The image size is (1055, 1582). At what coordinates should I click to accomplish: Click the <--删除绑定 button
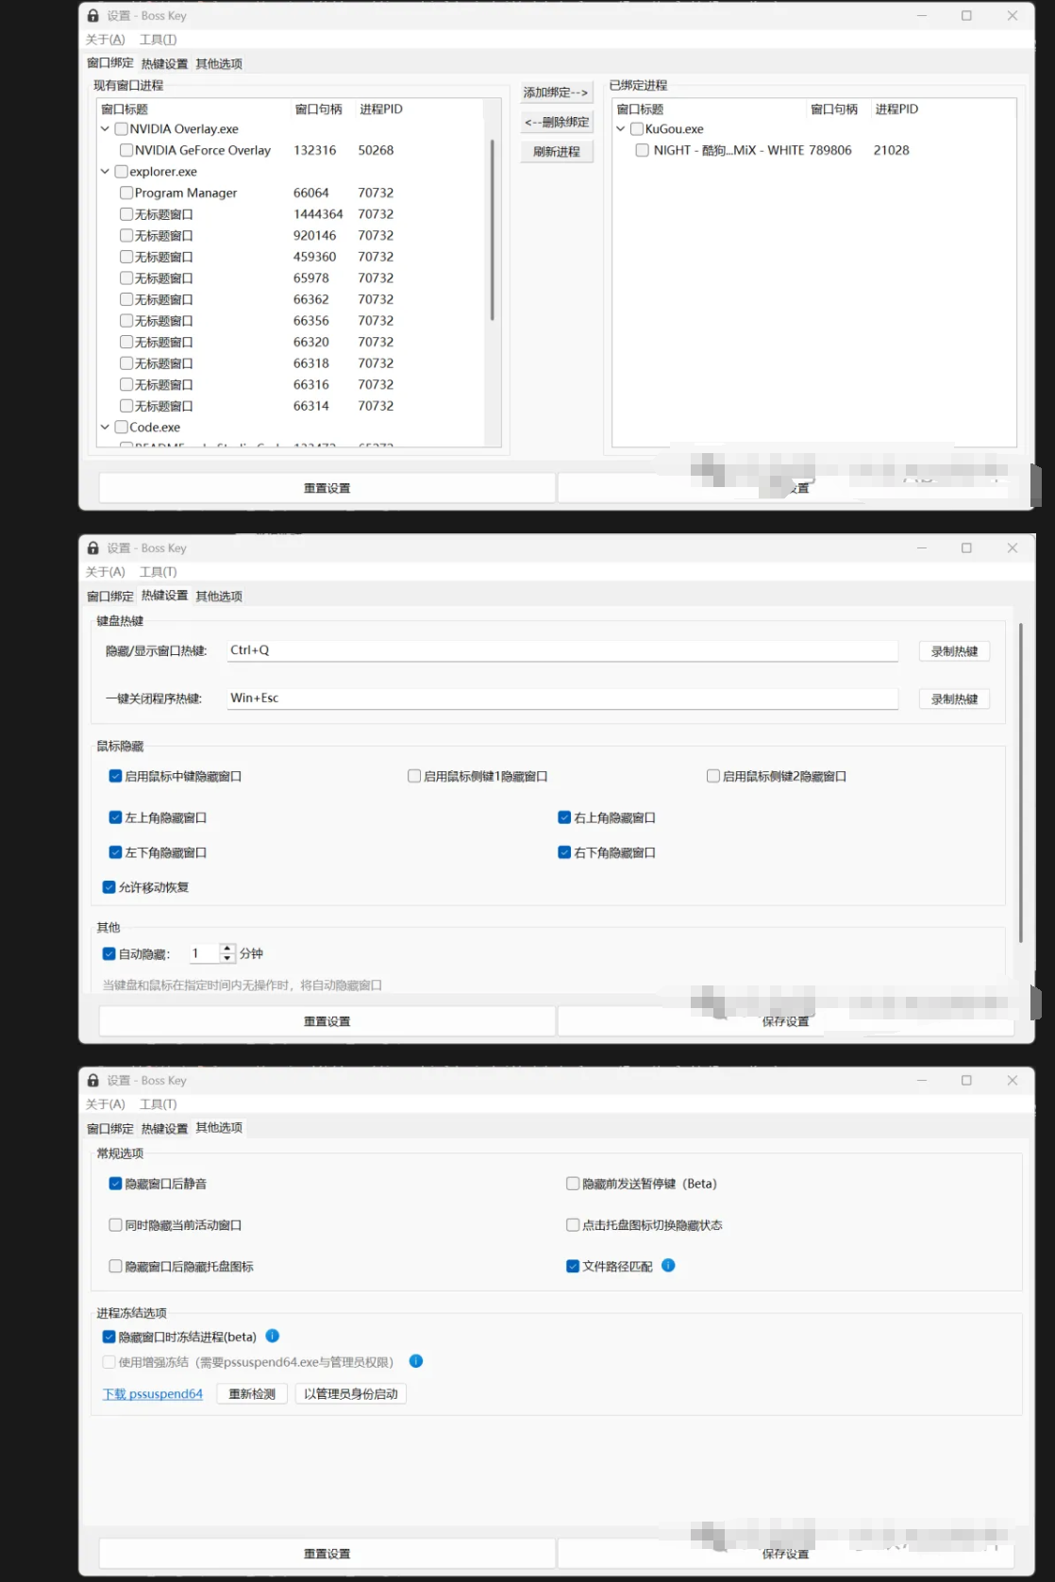click(x=557, y=122)
